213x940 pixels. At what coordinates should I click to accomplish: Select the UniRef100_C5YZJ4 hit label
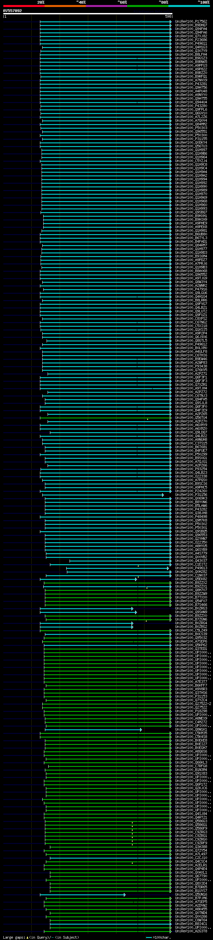[x=191, y=161]
